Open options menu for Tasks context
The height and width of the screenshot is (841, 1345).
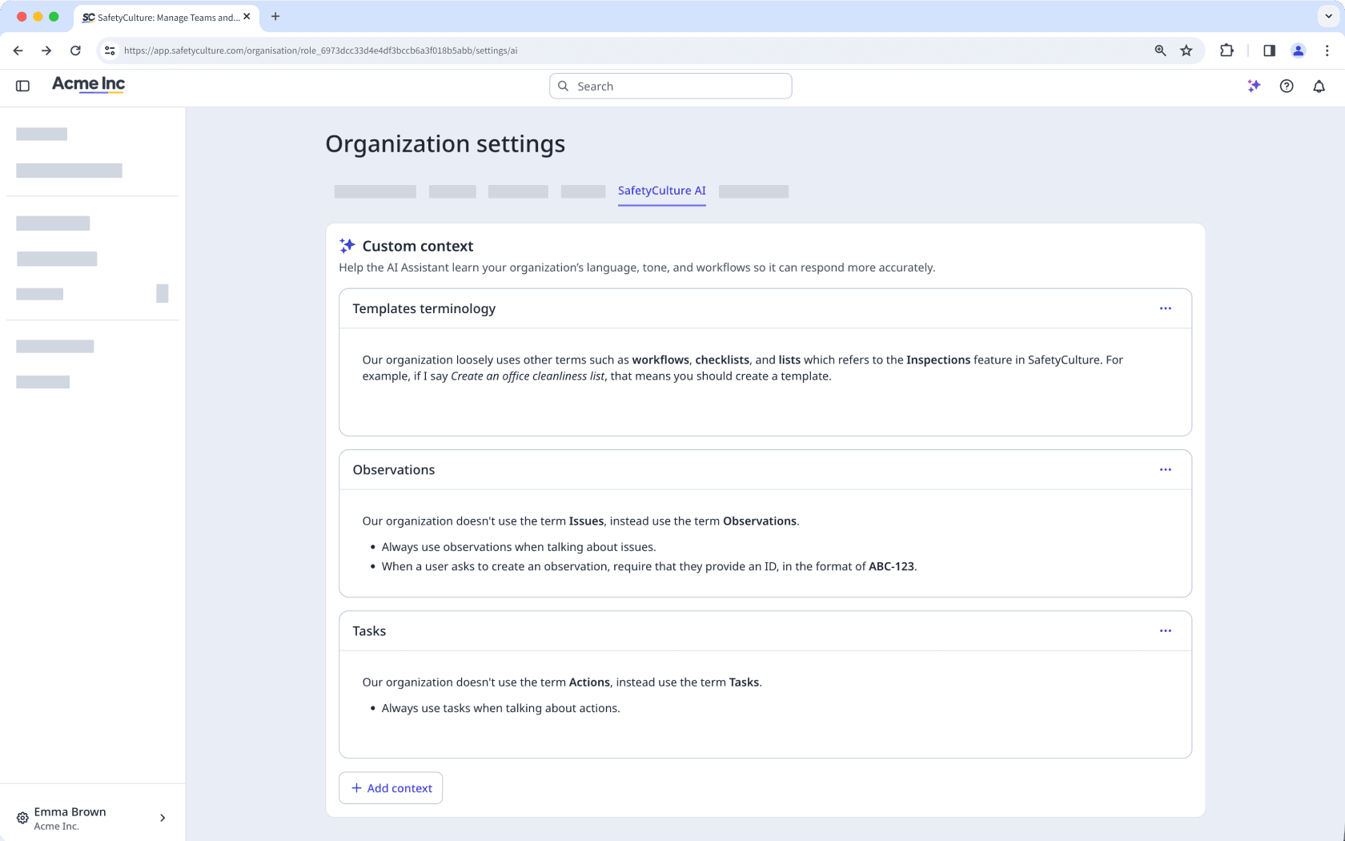[x=1166, y=631]
